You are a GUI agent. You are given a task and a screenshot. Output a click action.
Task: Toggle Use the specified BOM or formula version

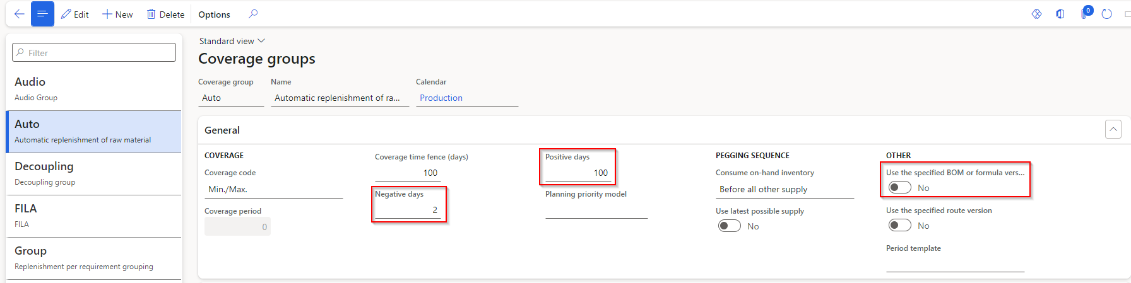point(899,188)
